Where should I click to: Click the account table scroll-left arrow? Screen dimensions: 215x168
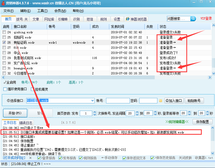tap(4, 77)
